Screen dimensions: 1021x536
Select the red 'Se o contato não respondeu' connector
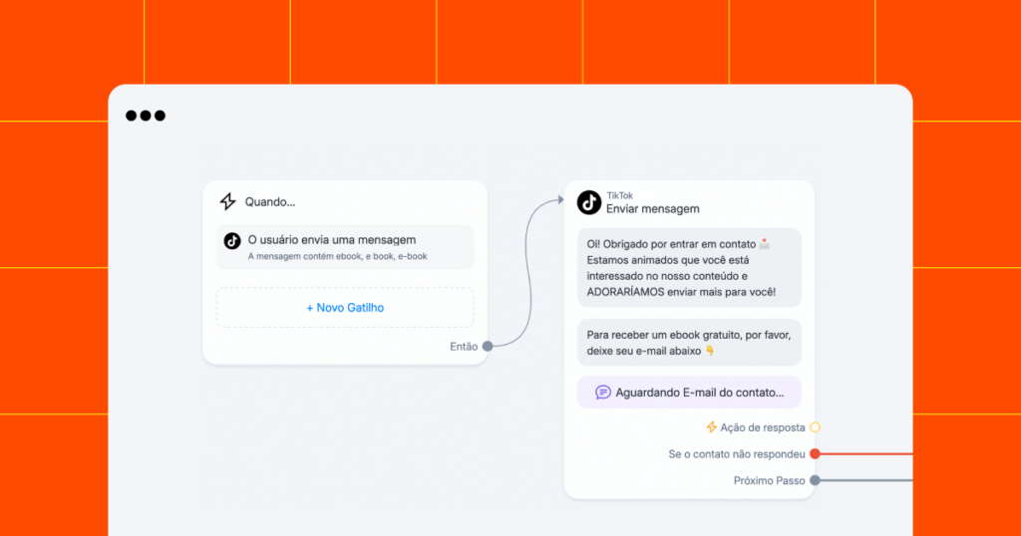(x=815, y=454)
